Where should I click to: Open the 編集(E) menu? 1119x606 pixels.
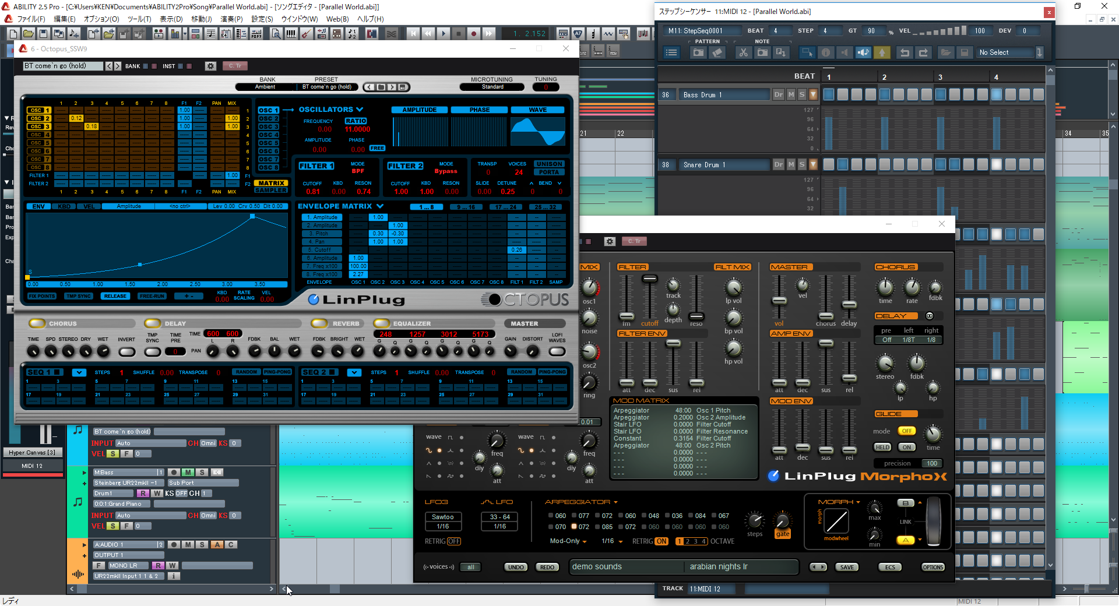(x=64, y=19)
